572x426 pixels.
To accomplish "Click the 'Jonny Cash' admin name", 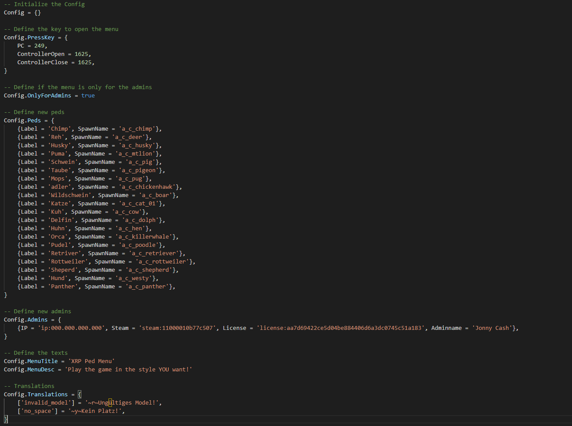I will [492, 328].
